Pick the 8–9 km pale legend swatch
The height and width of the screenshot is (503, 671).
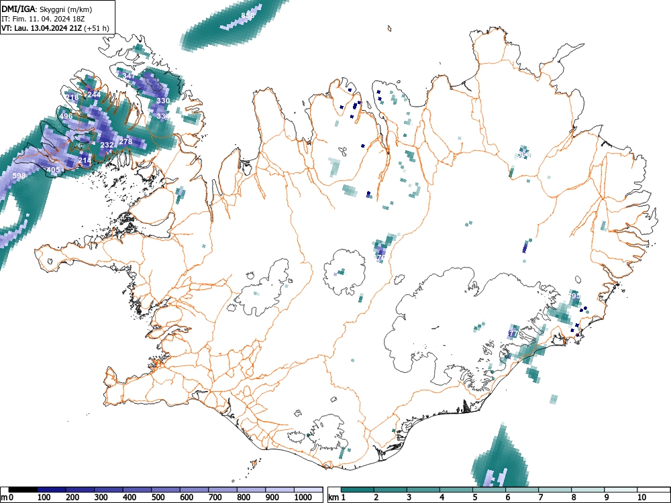588,490
